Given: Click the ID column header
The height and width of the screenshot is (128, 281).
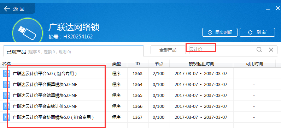Looking at the screenshot, I should tap(137, 63).
